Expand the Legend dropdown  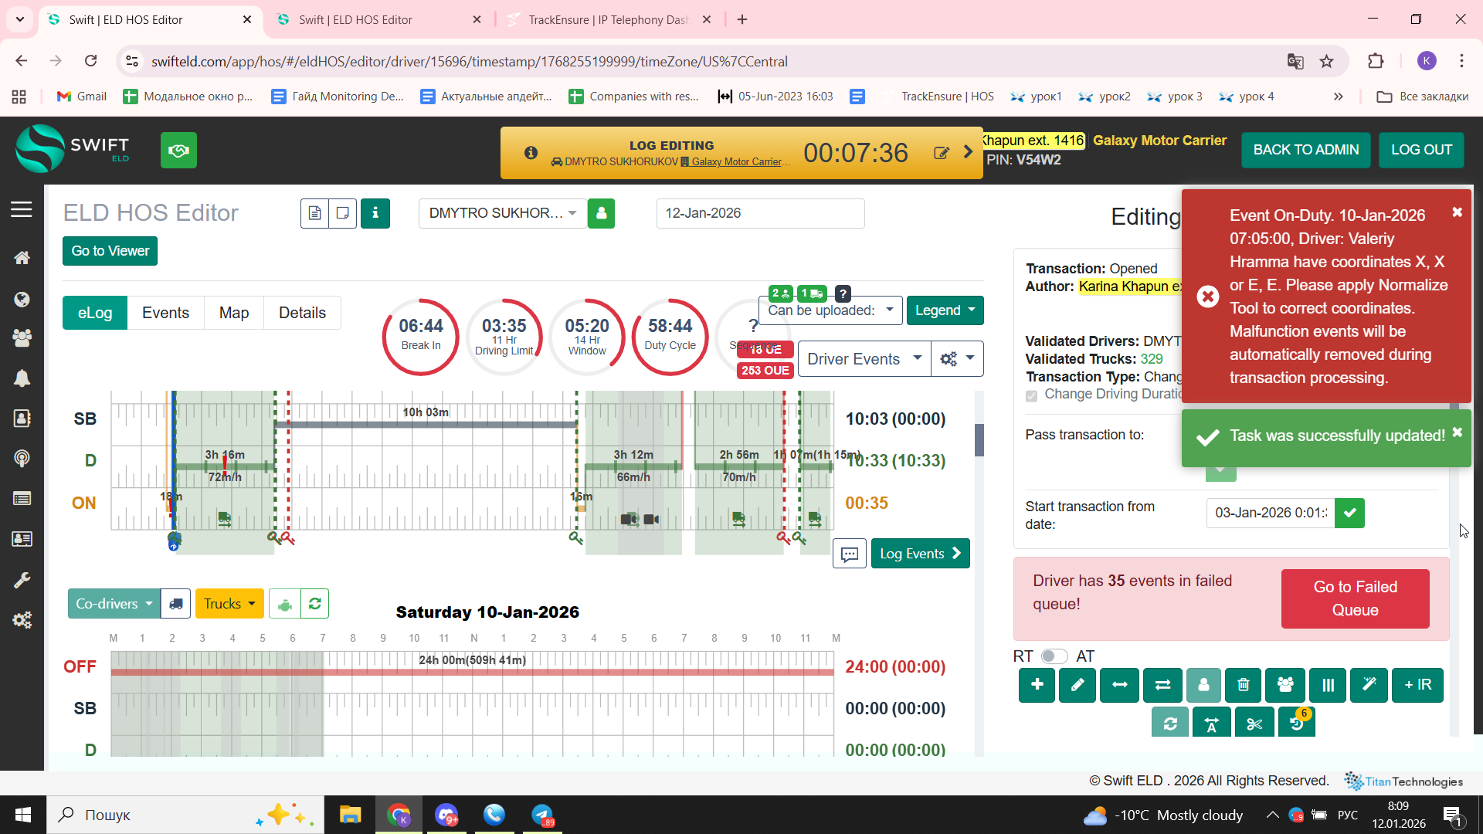[x=944, y=310]
